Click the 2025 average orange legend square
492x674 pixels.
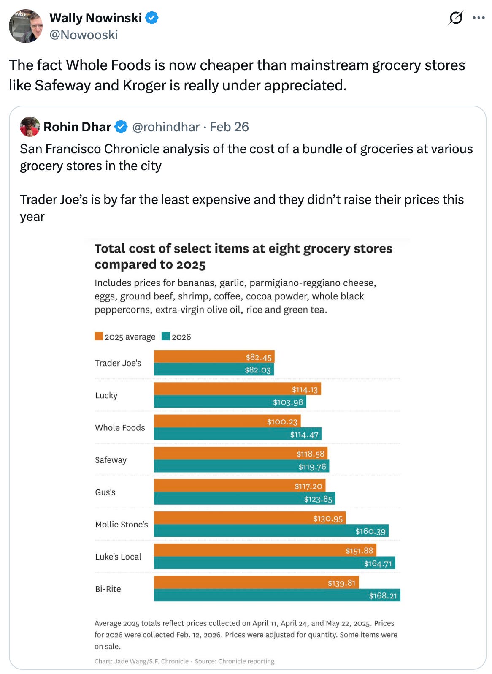coord(98,337)
